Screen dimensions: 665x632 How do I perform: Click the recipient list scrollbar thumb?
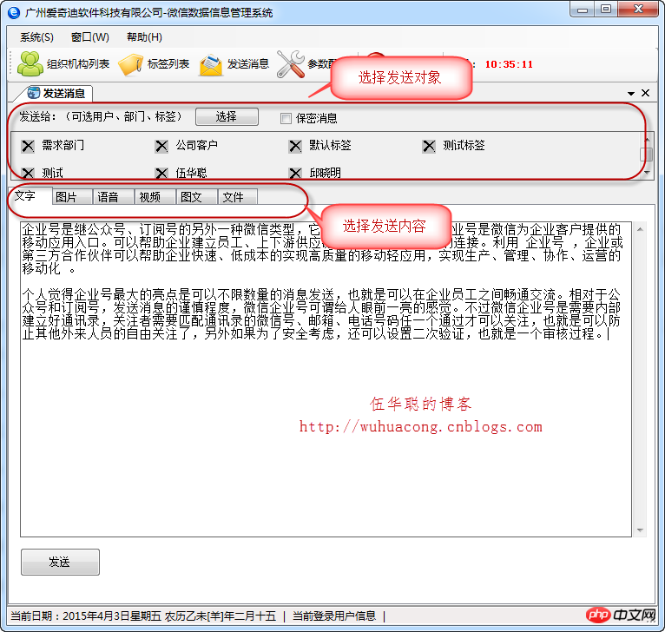(x=647, y=155)
